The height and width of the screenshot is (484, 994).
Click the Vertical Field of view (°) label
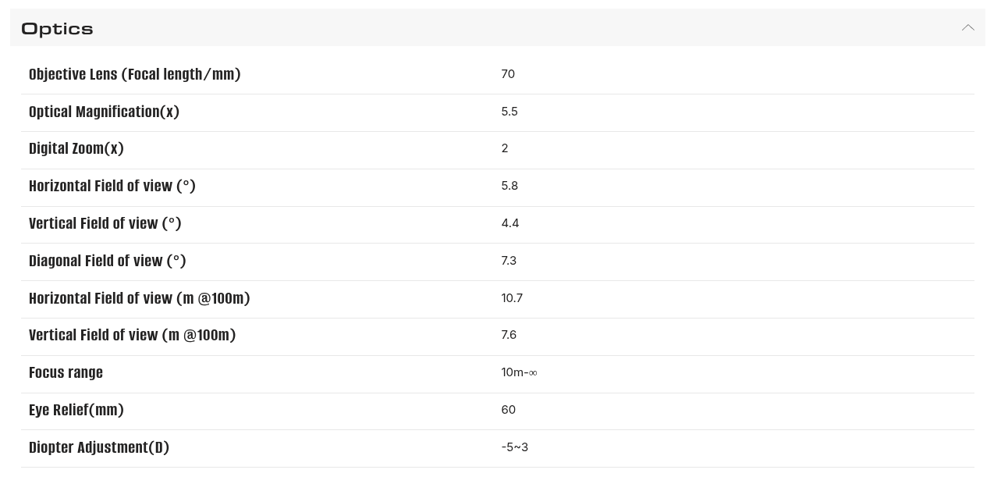(105, 223)
